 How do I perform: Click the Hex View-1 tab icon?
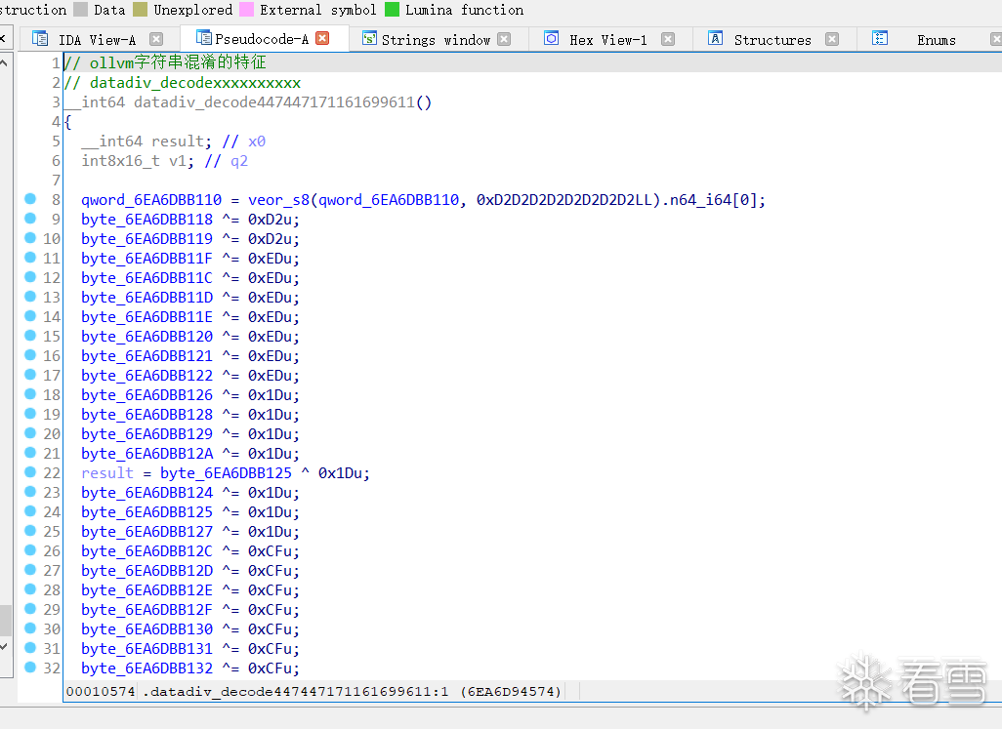pyautogui.click(x=551, y=39)
